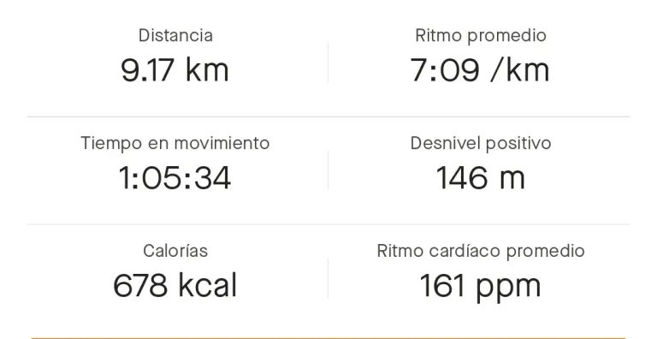Click the horizontal line above the Calorías row
The height and width of the screenshot is (339, 657).
[x=328, y=224]
